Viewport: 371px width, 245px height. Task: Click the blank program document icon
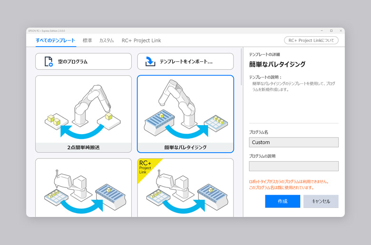click(49, 61)
